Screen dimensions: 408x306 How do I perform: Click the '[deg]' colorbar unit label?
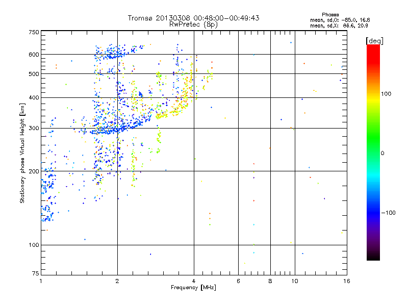click(374, 41)
